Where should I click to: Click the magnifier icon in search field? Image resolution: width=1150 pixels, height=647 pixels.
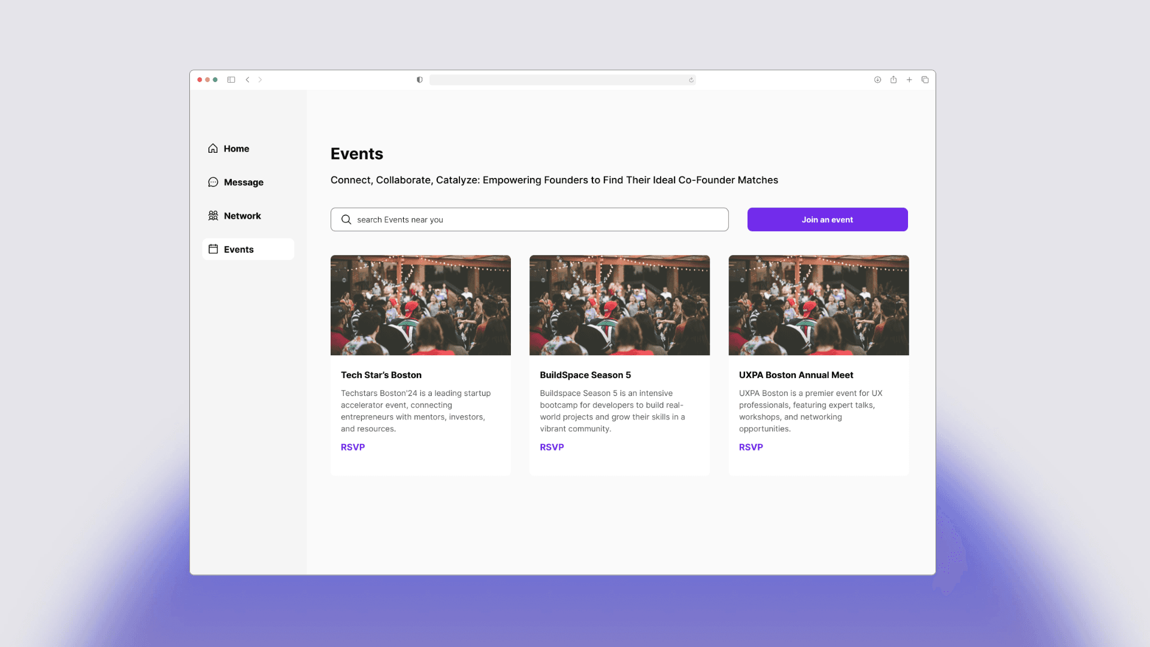pos(346,220)
